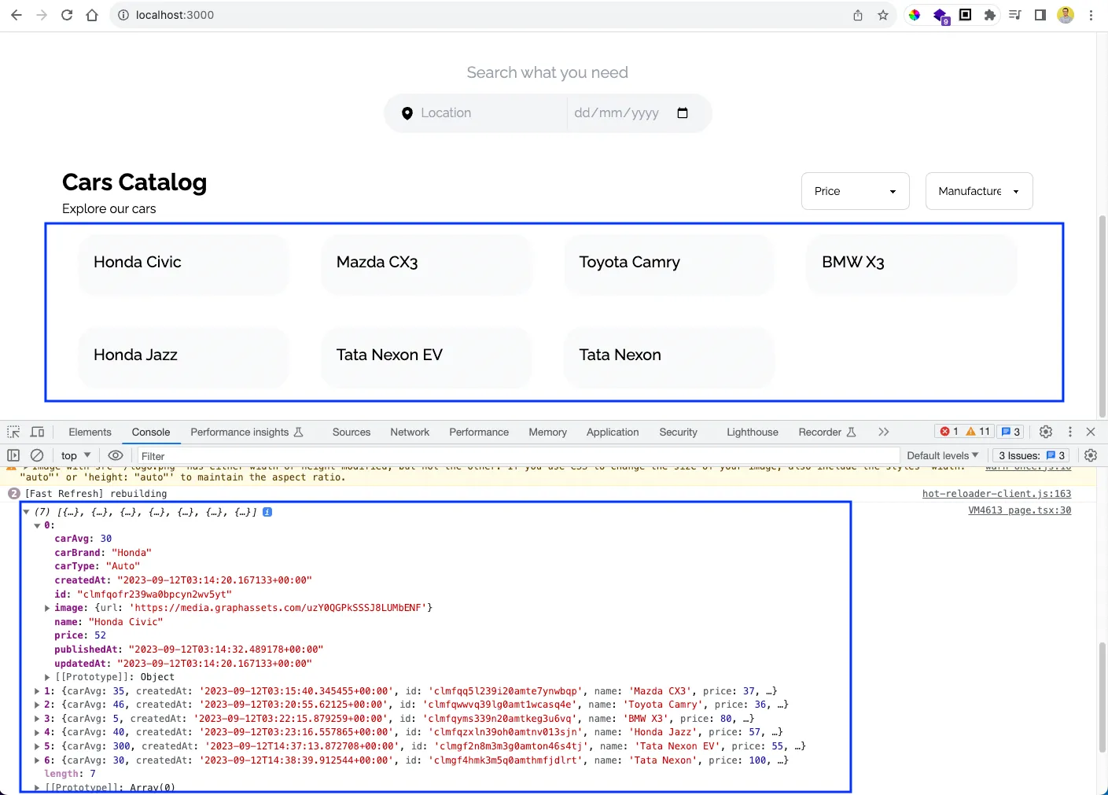Image resolution: width=1108 pixels, height=795 pixels.
Task: Open the VM4613 page.tsx:30 source link
Action: tap(1019, 510)
